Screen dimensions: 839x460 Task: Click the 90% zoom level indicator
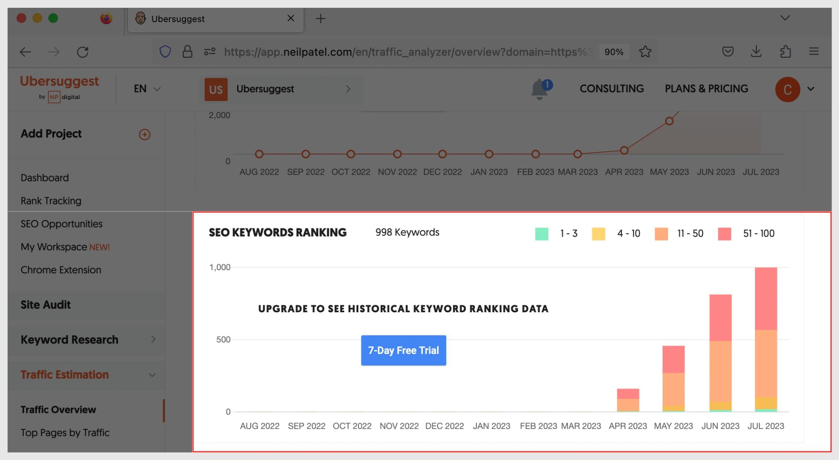pos(614,52)
